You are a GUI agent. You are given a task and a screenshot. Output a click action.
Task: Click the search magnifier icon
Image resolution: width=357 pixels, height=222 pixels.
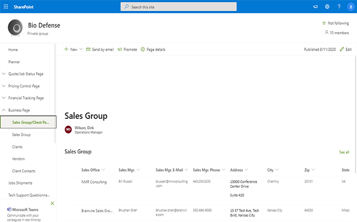[126, 7]
